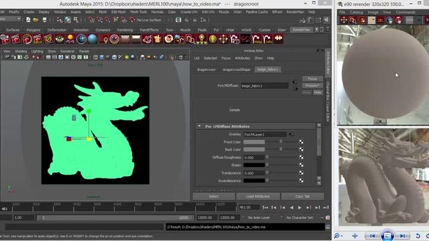
Task: Click the select-by-hierarchy mode icon
Action: coord(60,20)
